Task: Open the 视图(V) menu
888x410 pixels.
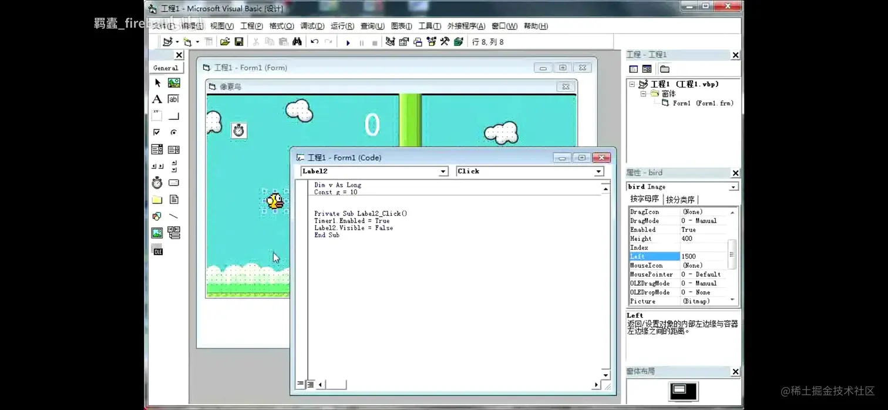Action: [x=222, y=26]
